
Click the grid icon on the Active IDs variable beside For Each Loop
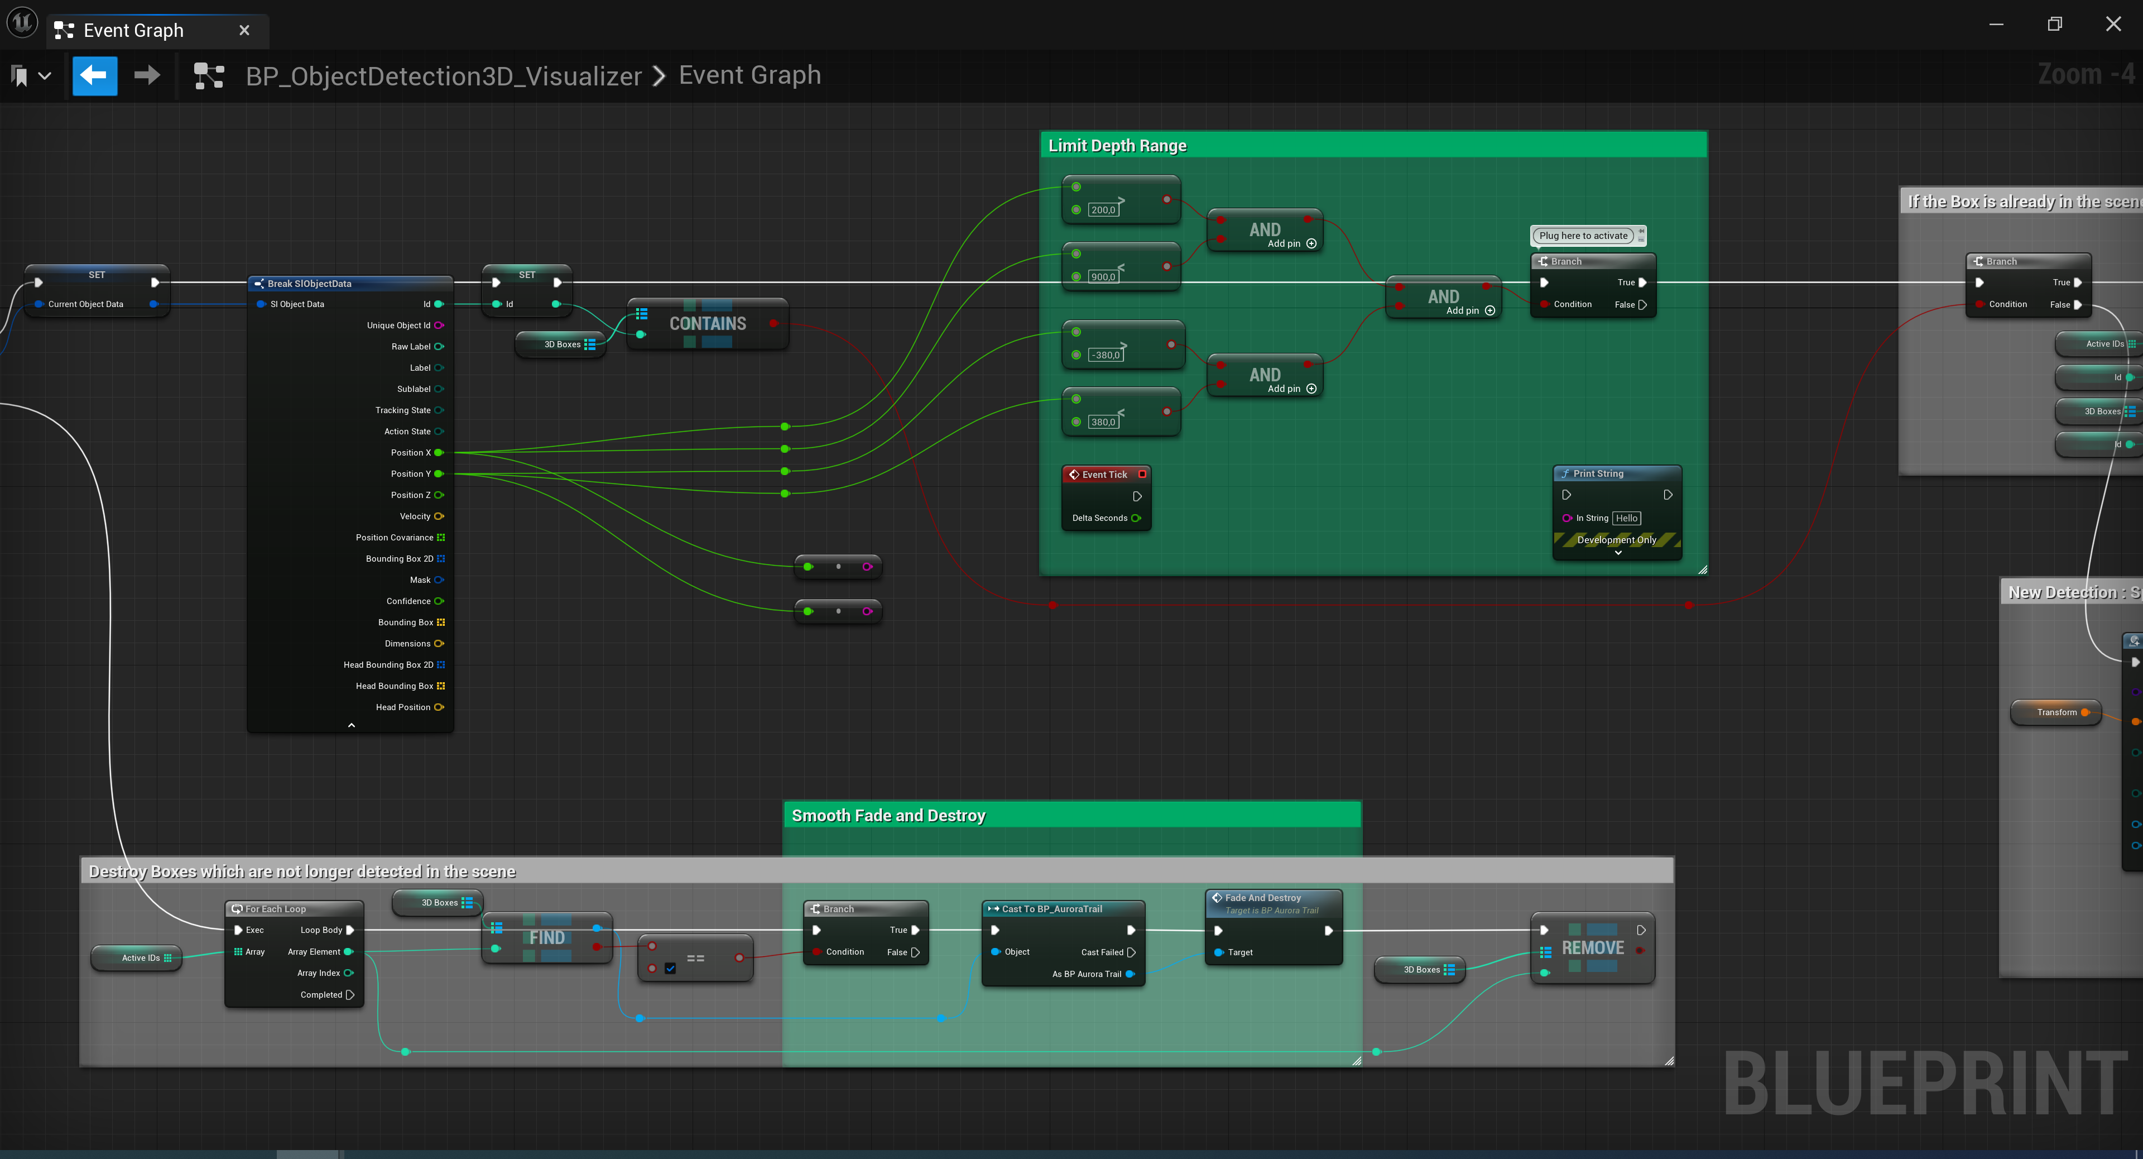click(x=168, y=957)
